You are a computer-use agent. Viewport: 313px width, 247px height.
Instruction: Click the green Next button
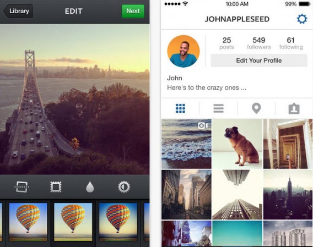133,11
